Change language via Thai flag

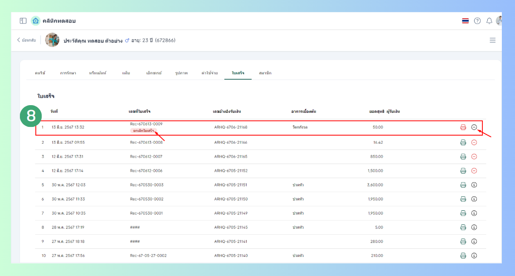465,21
